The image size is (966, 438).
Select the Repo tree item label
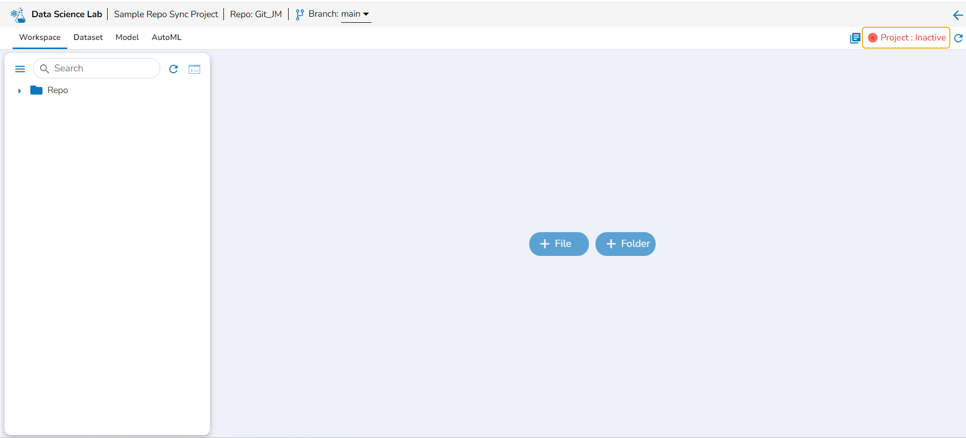point(58,90)
